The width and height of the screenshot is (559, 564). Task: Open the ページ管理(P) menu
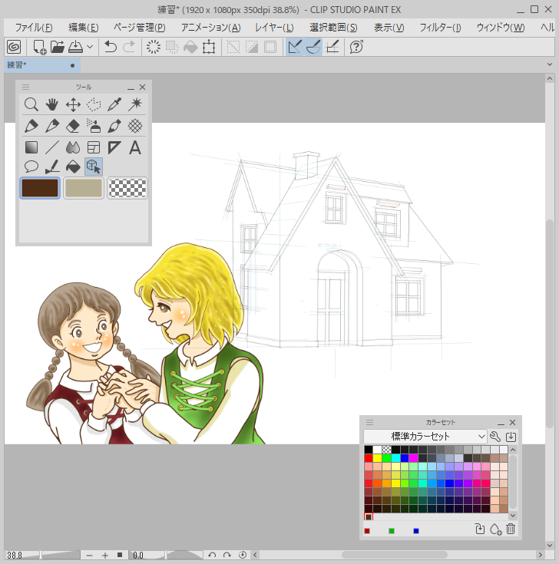[140, 28]
